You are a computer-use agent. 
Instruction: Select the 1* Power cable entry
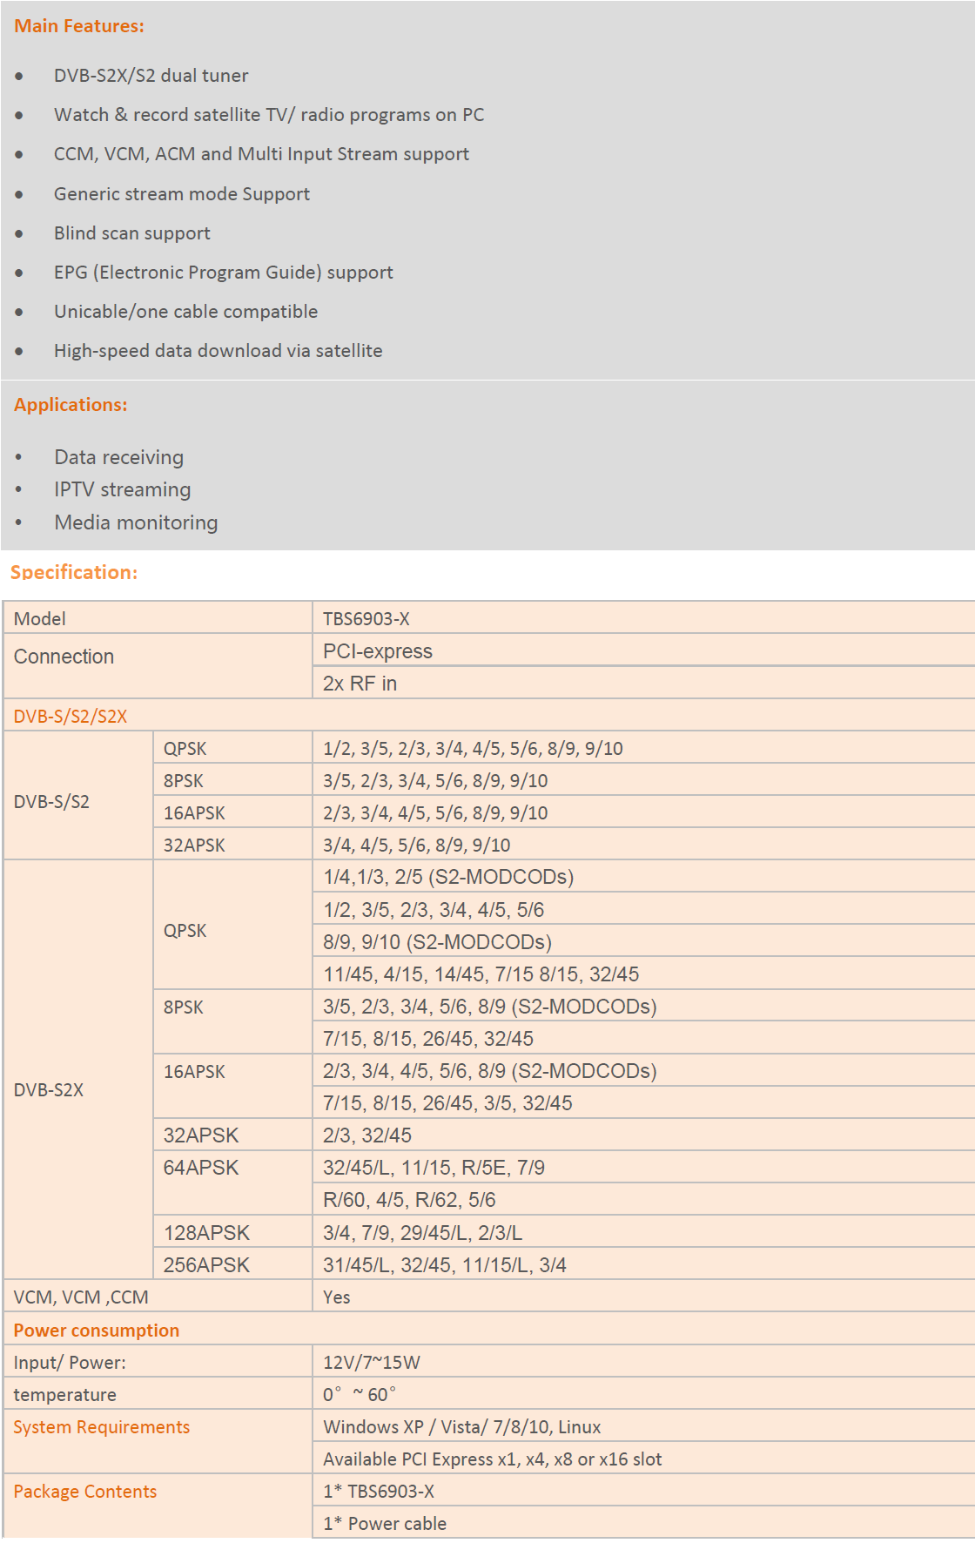[x=385, y=1524]
